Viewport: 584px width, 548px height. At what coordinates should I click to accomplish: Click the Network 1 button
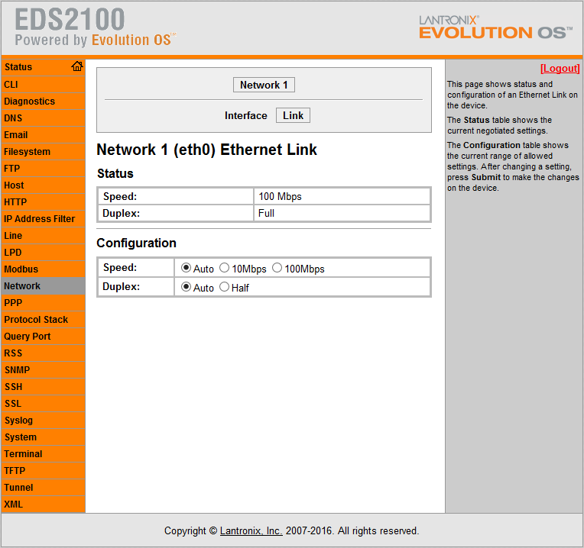[x=264, y=85]
